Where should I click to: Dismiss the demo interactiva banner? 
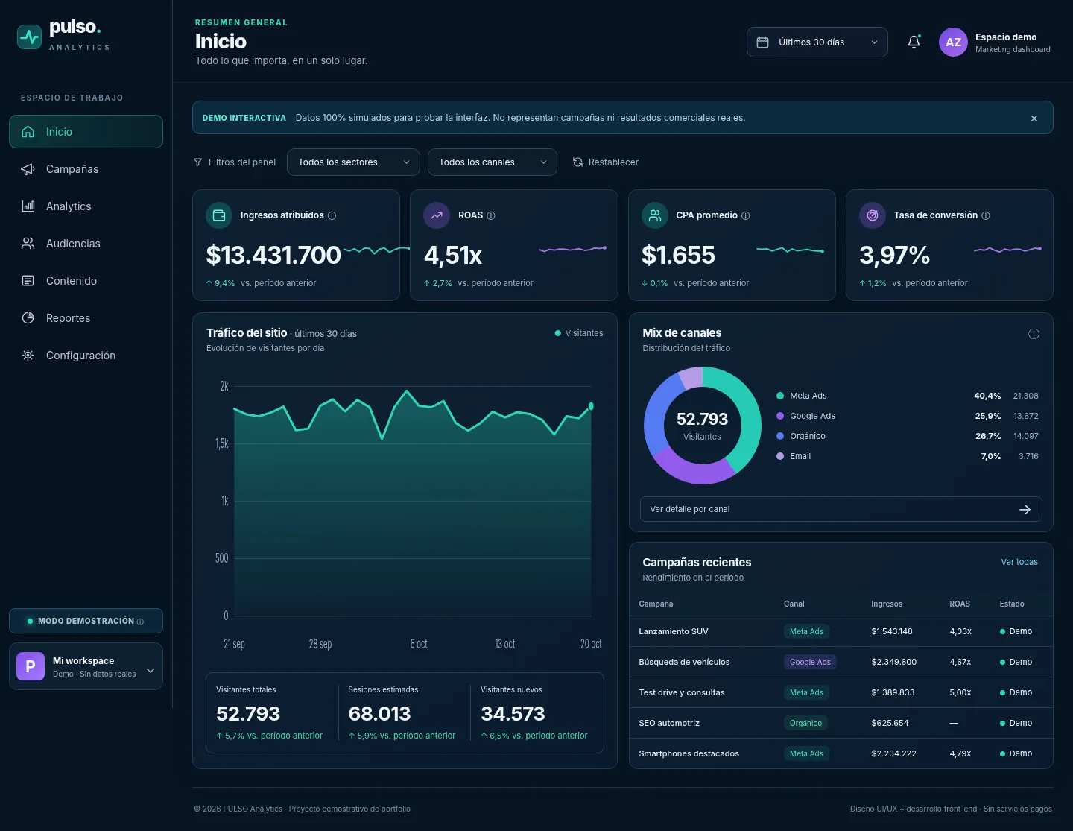click(x=1034, y=119)
